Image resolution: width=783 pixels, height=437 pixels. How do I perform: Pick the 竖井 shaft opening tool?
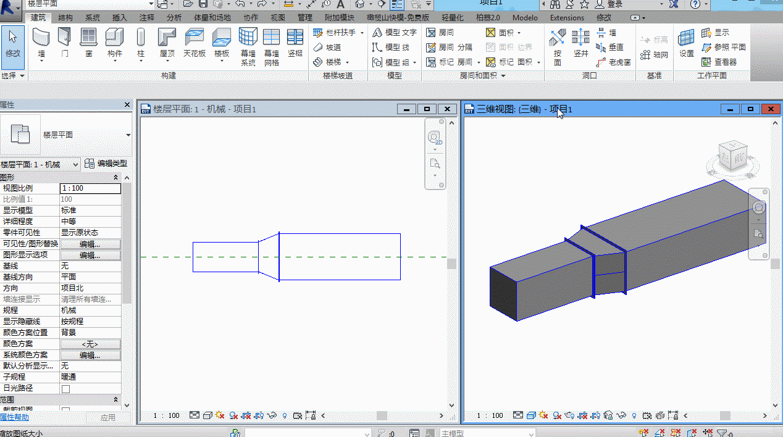[581, 43]
